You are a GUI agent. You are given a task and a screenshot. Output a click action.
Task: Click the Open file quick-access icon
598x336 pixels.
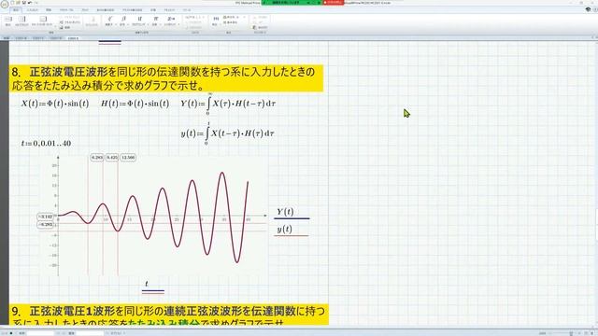pyautogui.click(x=18, y=3)
